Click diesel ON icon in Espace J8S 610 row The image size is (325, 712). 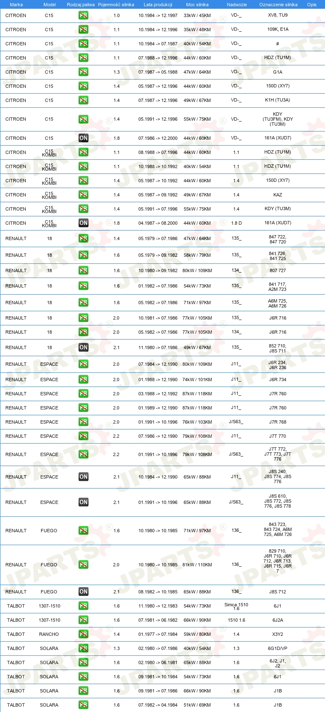[83, 502]
